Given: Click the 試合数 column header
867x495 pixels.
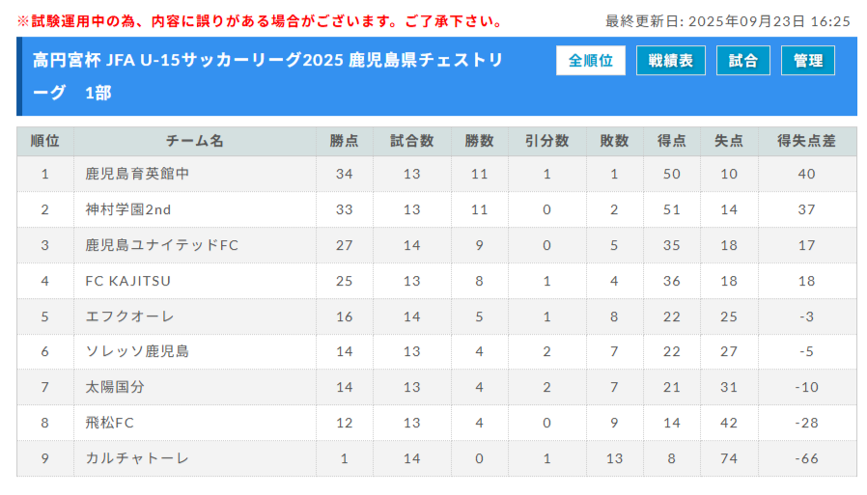Looking at the screenshot, I should (412, 141).
